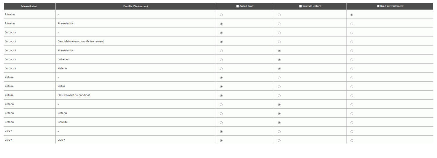437x158 pixels.
Task: Check the 'Droit de traitement' header checkbox
Action: [378, 6]
